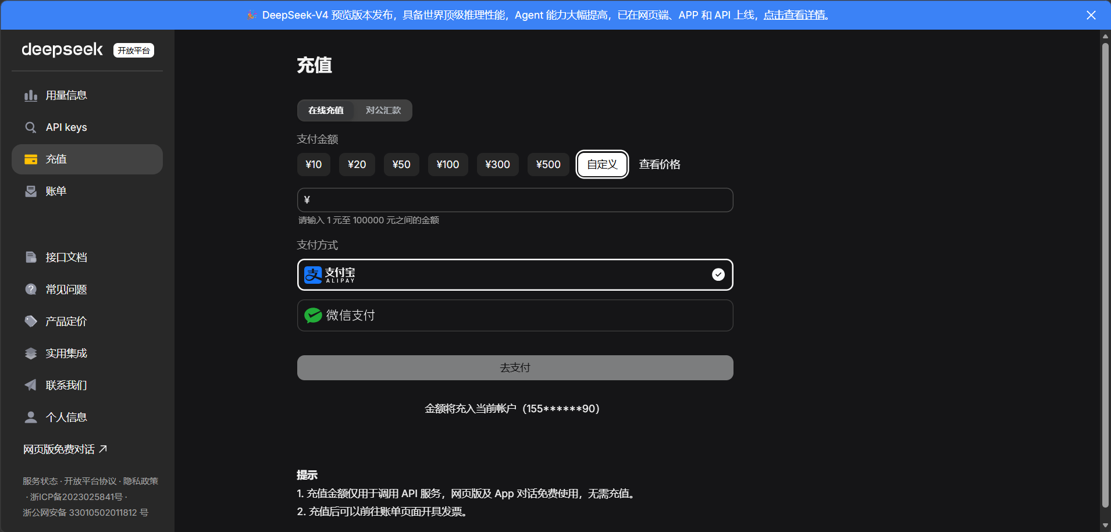
Task: Open 联系我们 in the sidebar
Action: point(87,385)
